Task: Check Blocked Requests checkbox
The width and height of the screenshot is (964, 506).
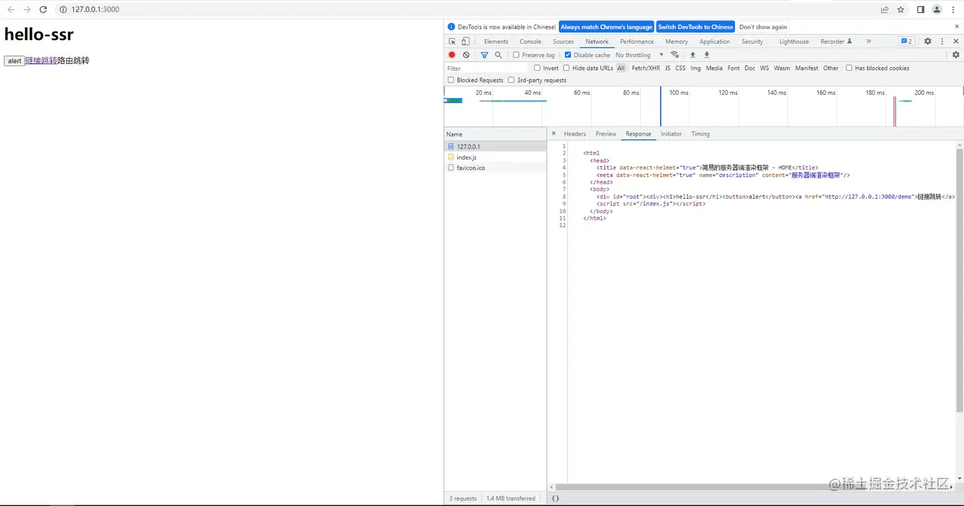Action: (451, 80)
